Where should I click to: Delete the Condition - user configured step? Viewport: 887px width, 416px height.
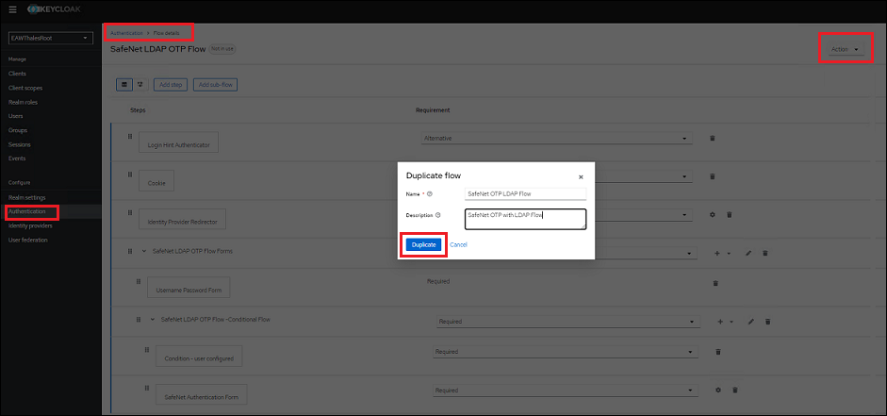click(718, 352)
